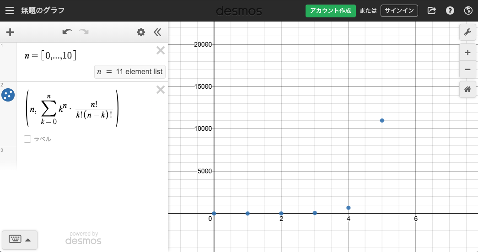Open the on-screen keyboard

pyautogui.click(x=15, y=240)
